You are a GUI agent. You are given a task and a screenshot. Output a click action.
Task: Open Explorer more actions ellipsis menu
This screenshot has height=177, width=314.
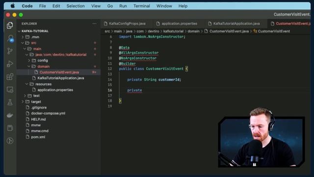pyautogui.click(x=94, y=24)
